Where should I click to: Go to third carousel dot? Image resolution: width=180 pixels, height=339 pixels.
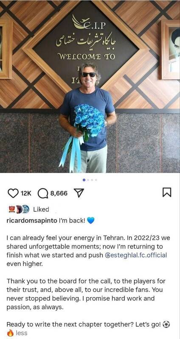pos(92,180)
